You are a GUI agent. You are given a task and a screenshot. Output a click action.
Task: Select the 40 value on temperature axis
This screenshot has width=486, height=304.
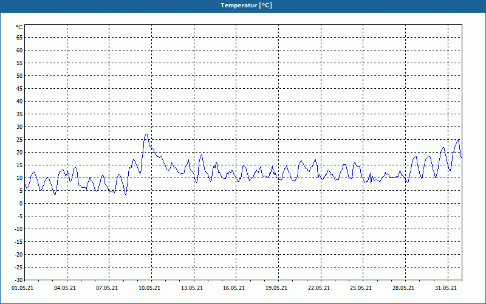tap(19, 101)
